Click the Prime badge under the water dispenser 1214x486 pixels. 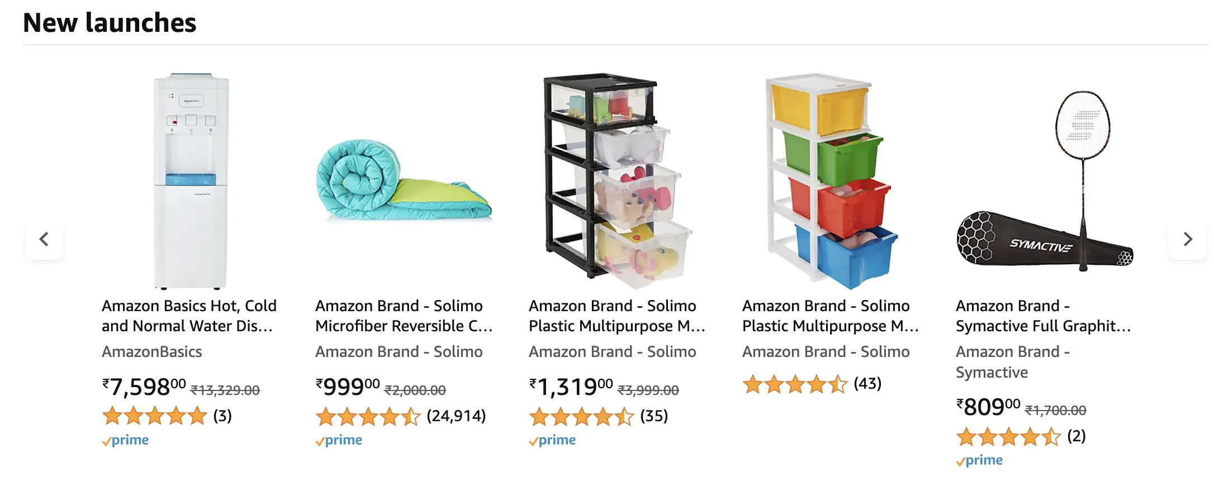(125, 440)
